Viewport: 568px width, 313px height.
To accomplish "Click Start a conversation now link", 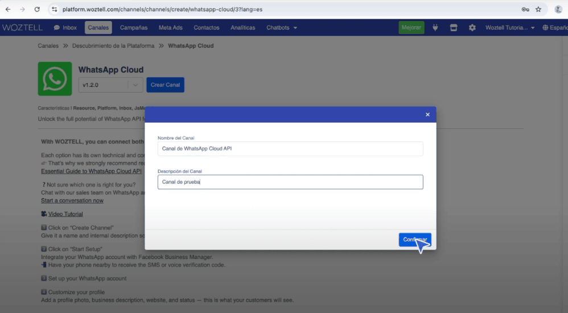I will coord(72,201).
